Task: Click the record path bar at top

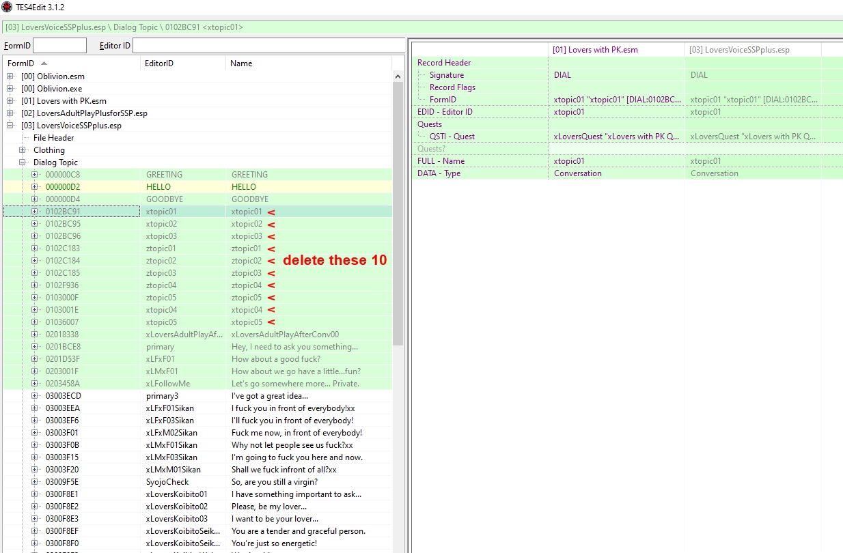Action: click(x=421, y=27)
